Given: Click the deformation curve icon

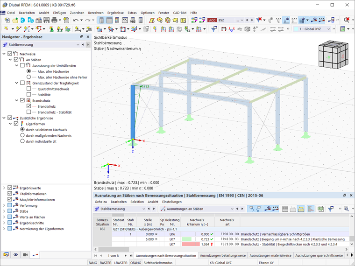Looking at the screenshot, I should coord(231,29).
